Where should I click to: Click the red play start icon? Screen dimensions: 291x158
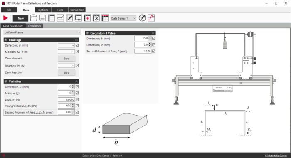point(5,18)
